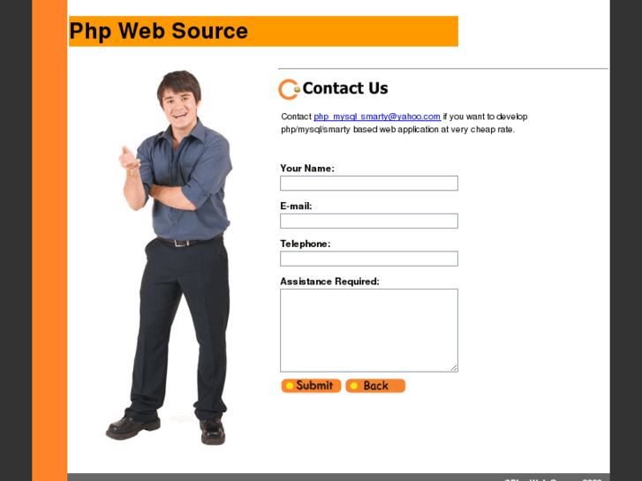Go back using the Back button
Screen dimensions: 642x481
[375, 386]
